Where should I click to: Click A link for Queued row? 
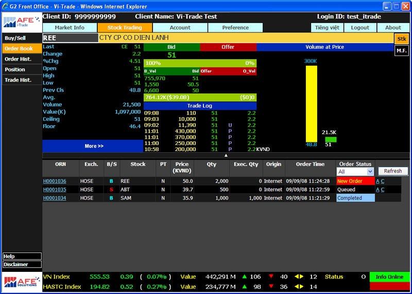pyautogui.click(x=377, y=190)
